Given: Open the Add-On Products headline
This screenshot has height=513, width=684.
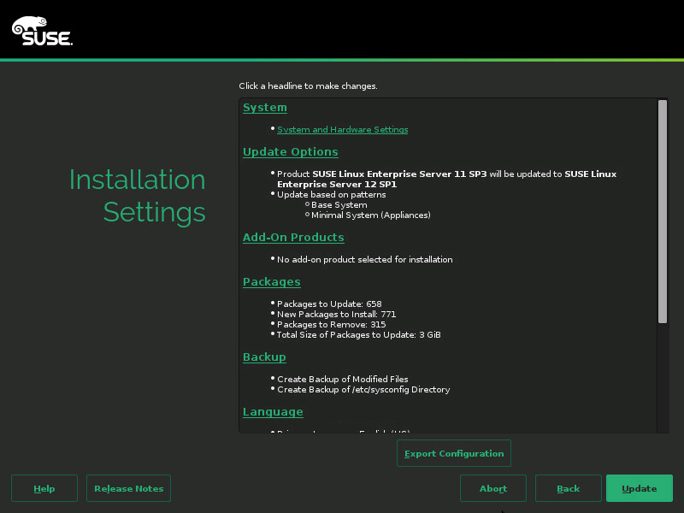Looking at the screenshot, I should [293, 237].
